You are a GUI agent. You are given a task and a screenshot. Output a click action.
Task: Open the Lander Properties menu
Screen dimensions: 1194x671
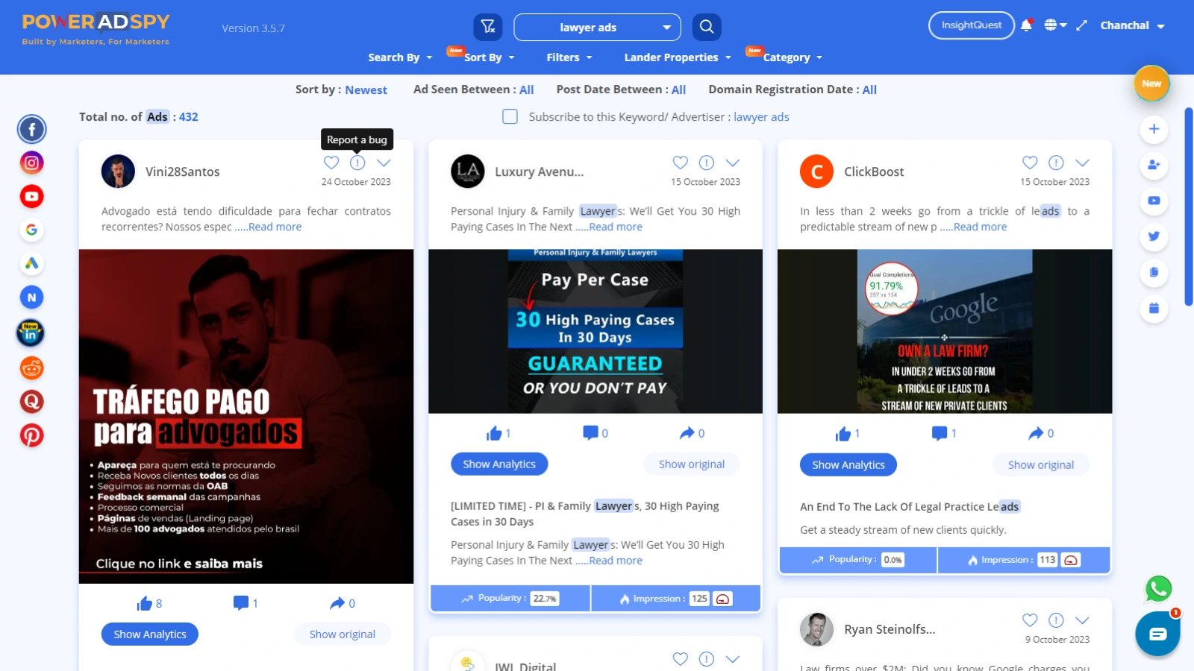(678, 57)
